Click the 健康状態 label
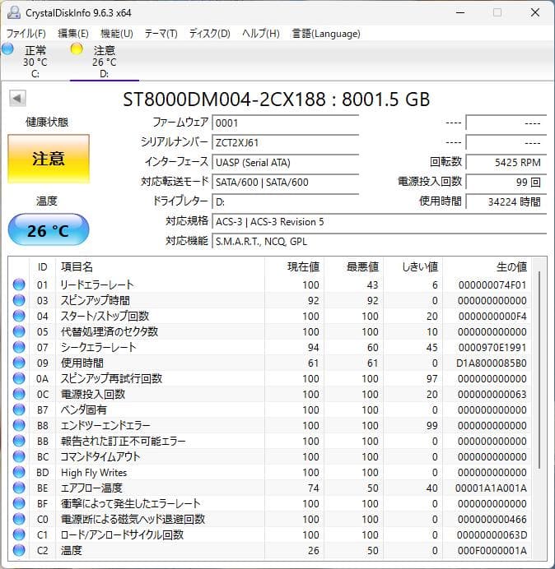555x569 pixels. pyautogui.click(x=47, y=122)
